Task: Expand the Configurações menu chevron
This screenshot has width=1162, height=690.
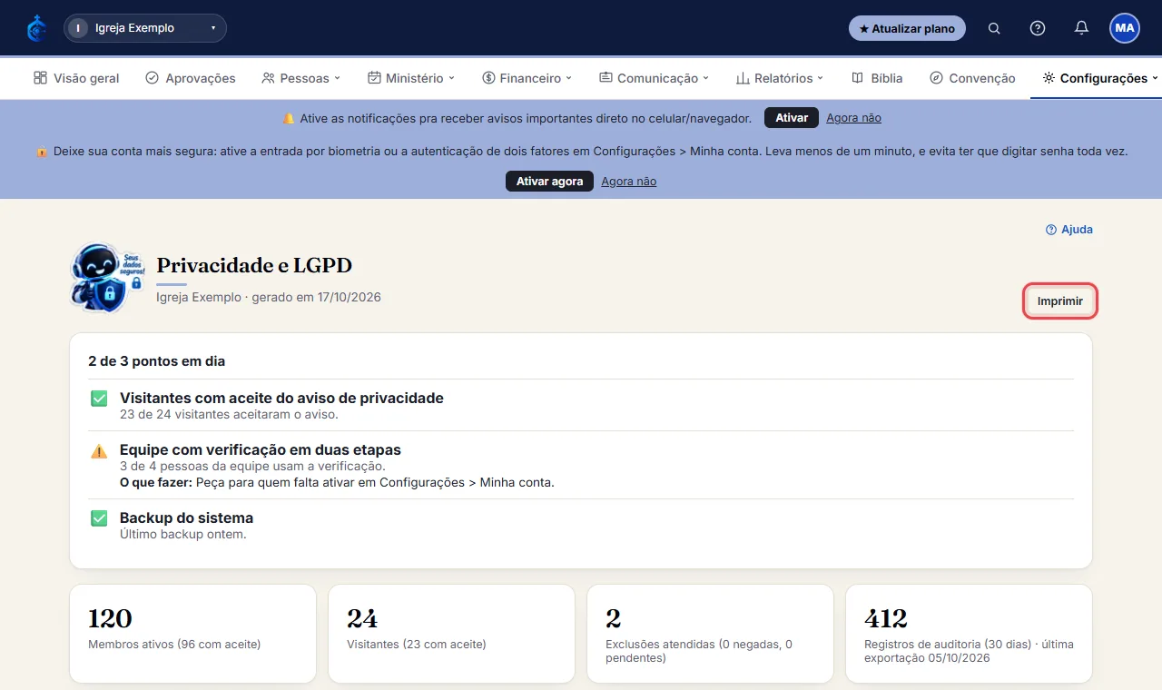Action: click(1155, 78)
